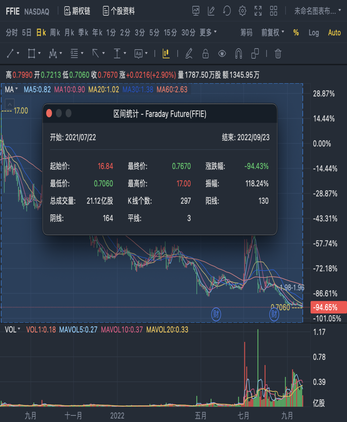Open chart settings gear icon
The height and width of the screenshot is (422, 347).
click(x=243, y=11)
